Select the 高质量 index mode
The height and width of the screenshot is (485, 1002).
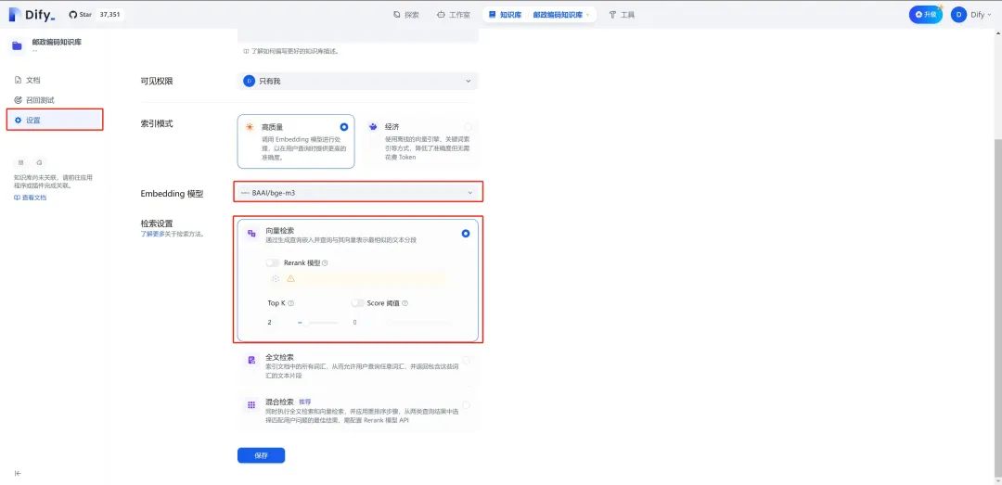296,141
